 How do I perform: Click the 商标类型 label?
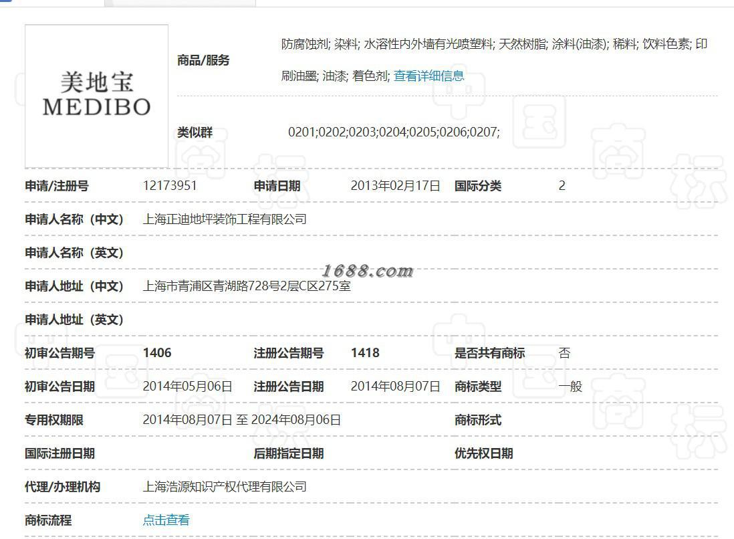click(x=478, y=387)
